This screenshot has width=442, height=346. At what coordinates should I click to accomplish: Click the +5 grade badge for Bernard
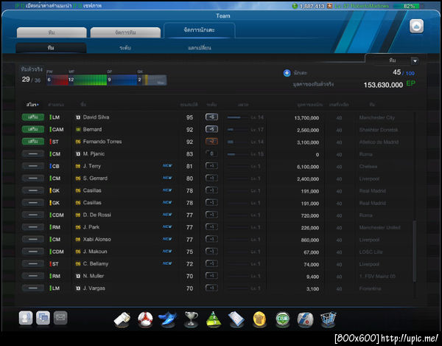[211, 129]
